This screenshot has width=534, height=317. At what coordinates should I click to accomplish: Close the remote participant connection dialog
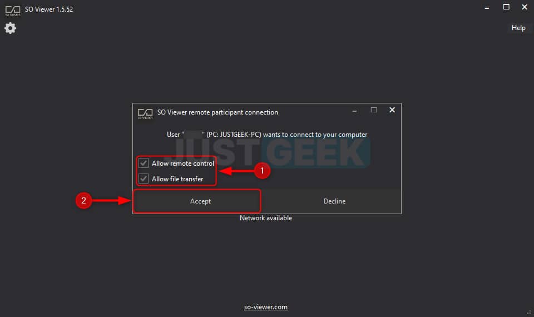392,110
